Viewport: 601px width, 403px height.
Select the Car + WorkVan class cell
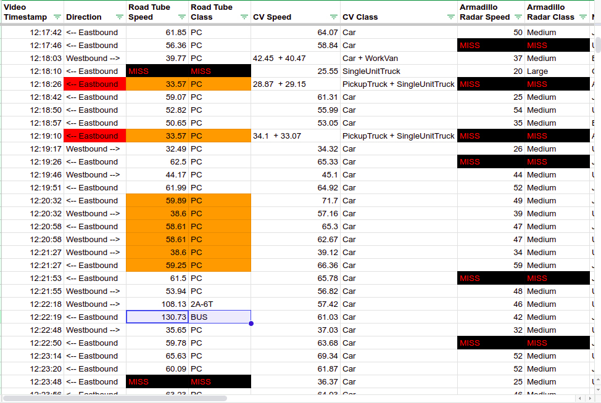tap(370, 58)
